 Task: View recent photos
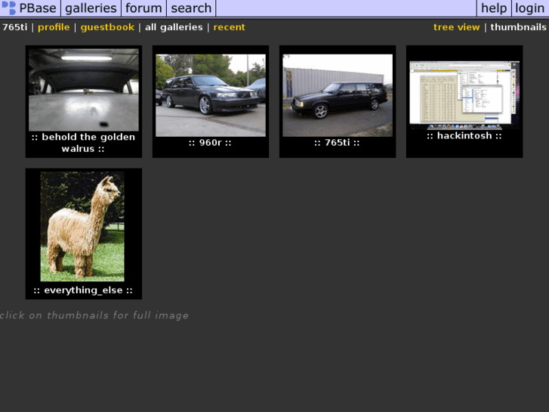[x=229, y=27]
